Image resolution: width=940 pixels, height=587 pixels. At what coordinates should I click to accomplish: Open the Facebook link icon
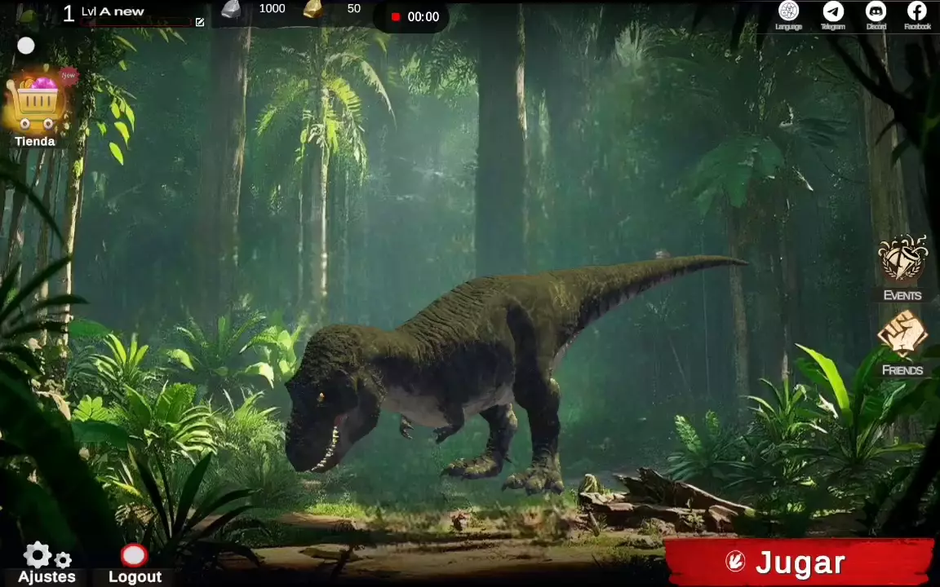pos(917,11)
